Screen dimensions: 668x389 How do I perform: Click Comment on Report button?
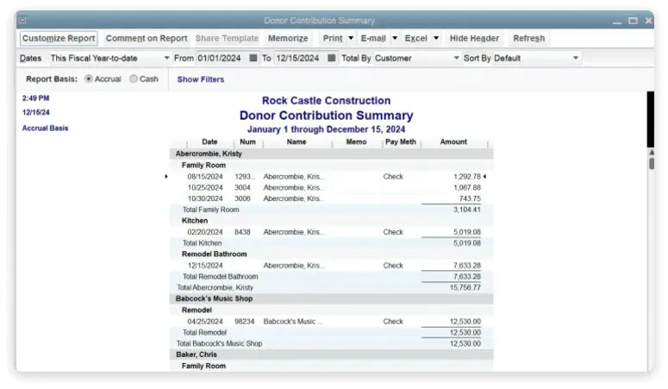pyautogui.click(x=147, y=39)
